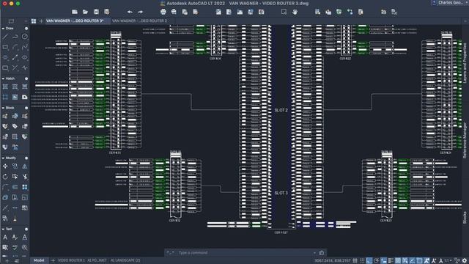The image size is (469, 264).
Task: Select the Line tool in Draw panel
Action: pos(5,37)
